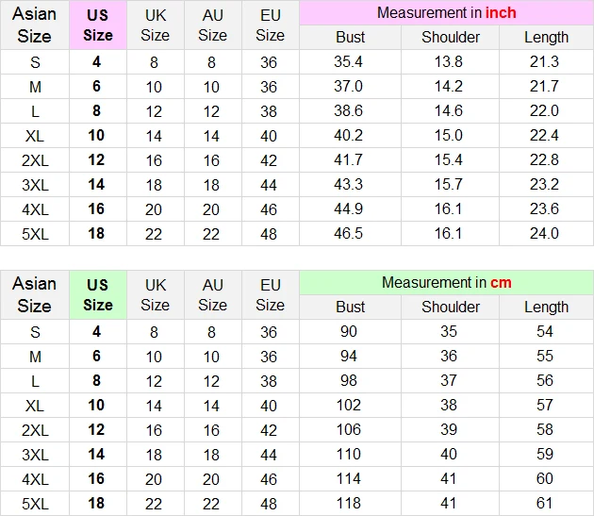The height and width of the screenshot is (516, 594).
Task: Click the 24.0 length cell
Action: pyautogui.click(x=546, y=233)
